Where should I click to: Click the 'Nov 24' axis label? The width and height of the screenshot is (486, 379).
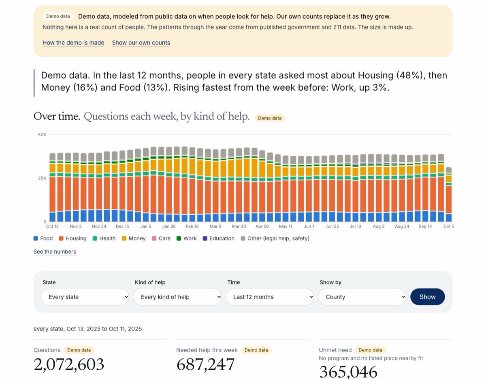[x=99, y=227]
